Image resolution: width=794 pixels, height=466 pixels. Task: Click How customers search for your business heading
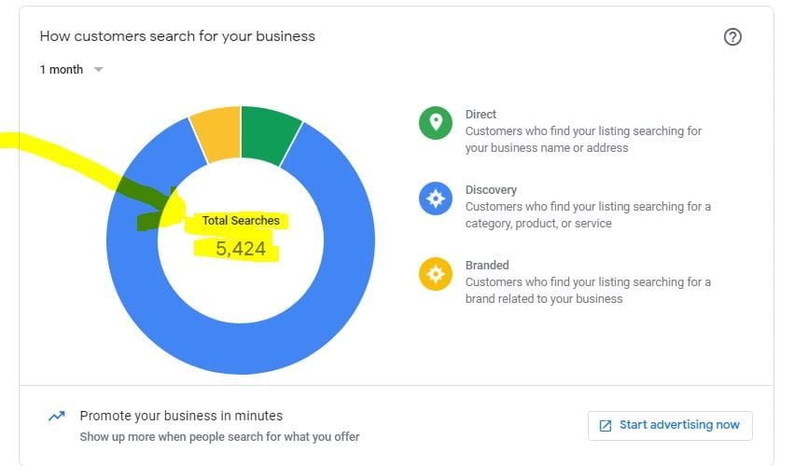point(177,36)
